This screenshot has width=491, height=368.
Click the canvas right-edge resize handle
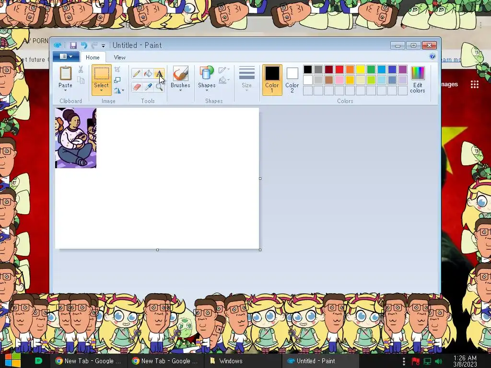tap(260, 179)
